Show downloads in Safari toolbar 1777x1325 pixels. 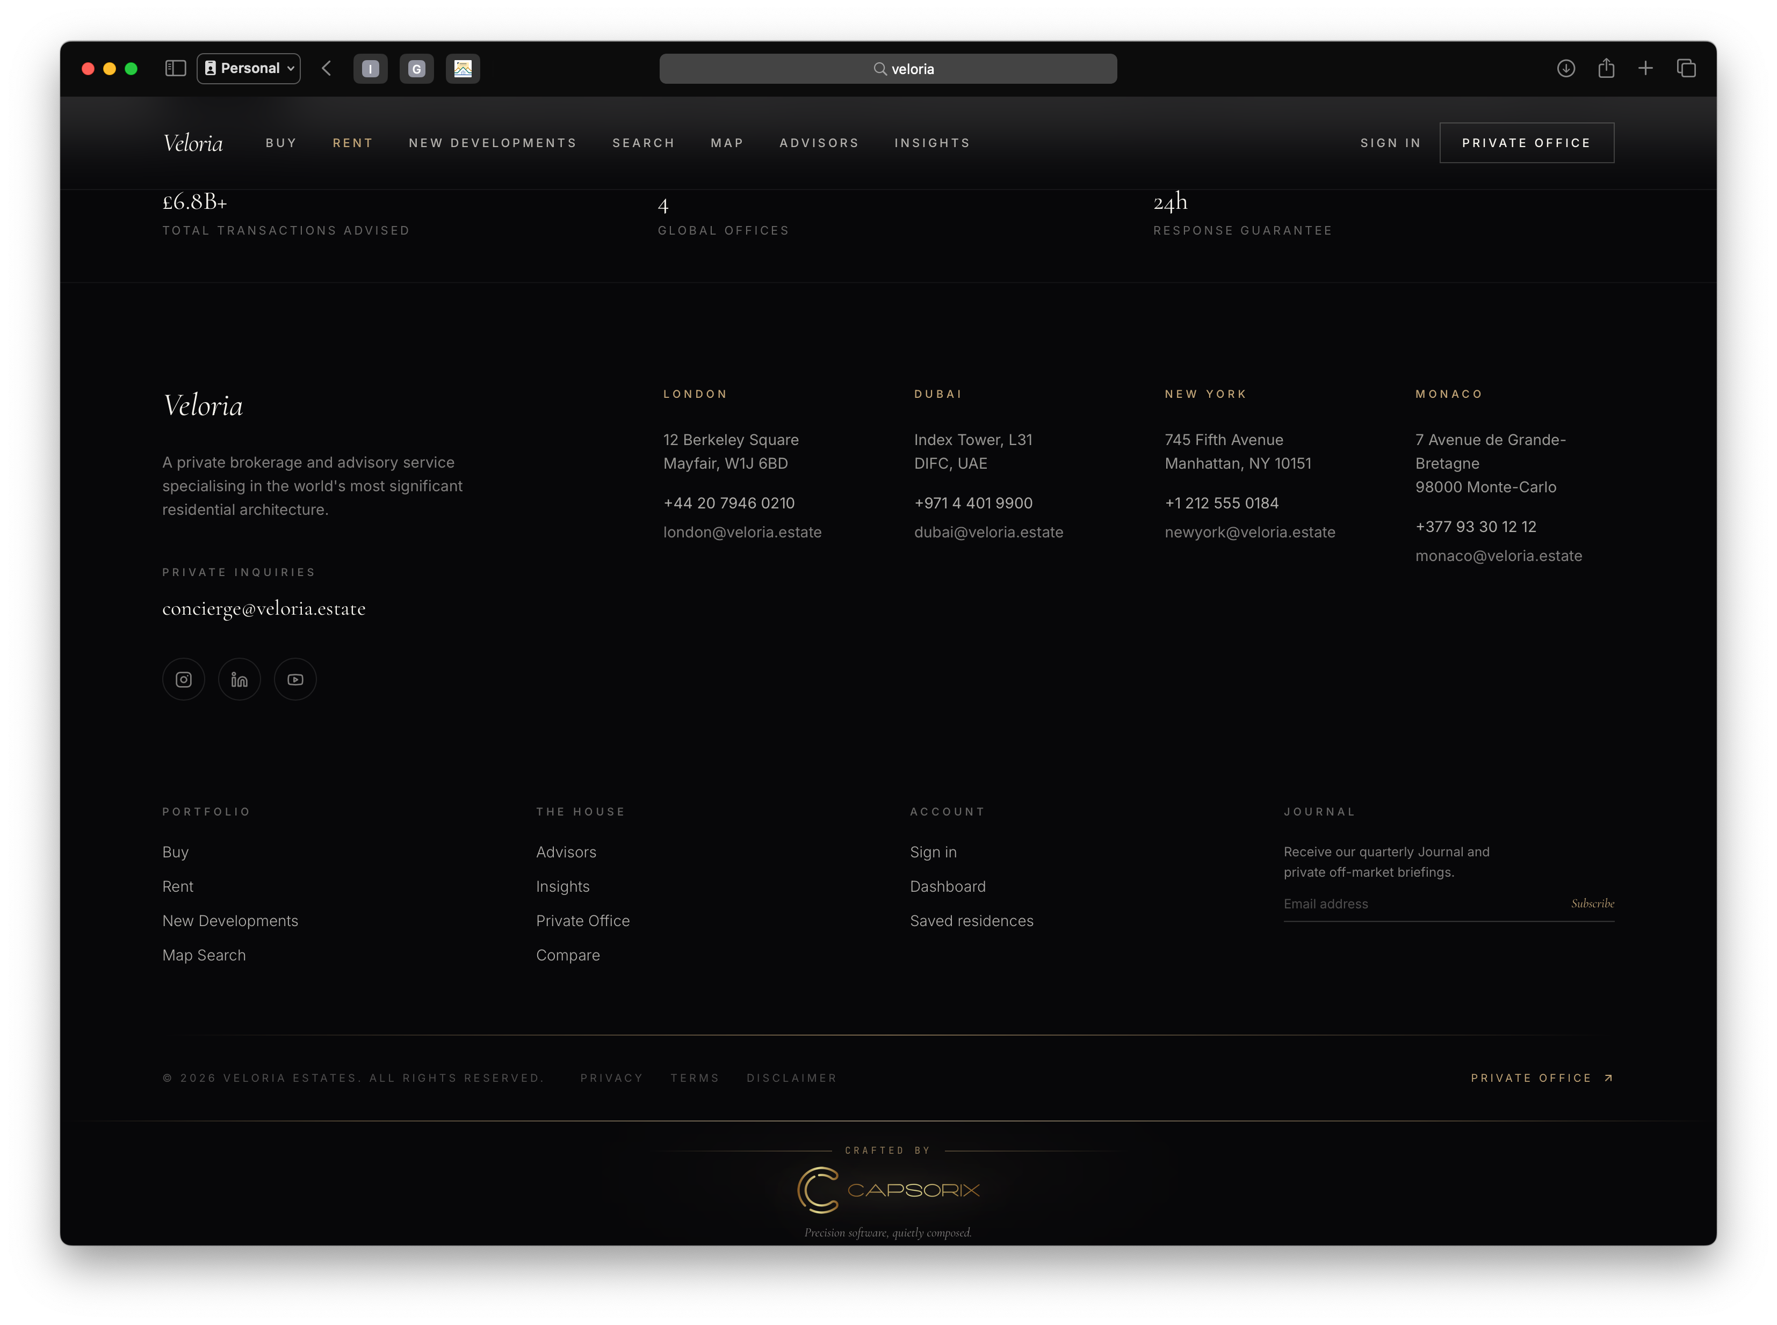point(1565,68)
